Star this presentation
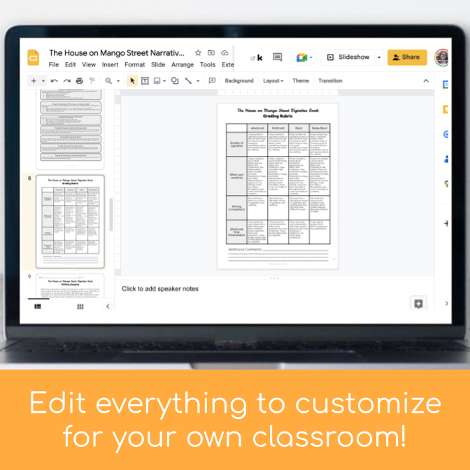 [x=198, y=53]
